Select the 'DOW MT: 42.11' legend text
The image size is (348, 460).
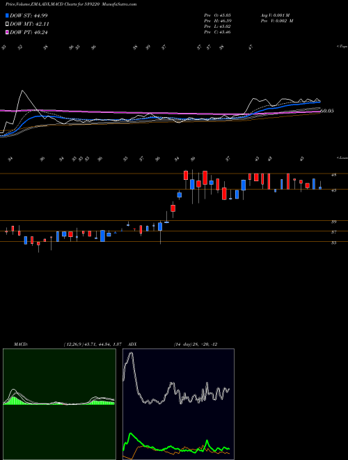pos(29,24)
